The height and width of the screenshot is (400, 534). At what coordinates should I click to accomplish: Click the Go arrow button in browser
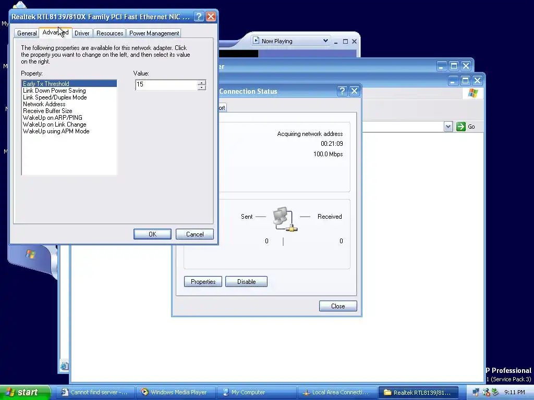click(461, 127)
